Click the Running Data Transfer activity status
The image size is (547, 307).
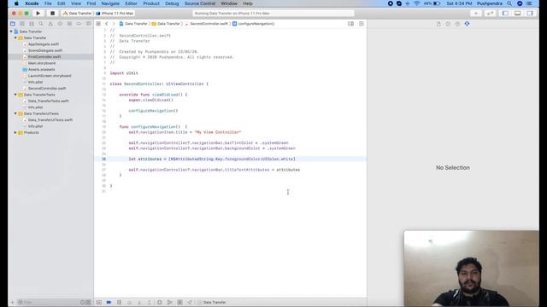click(273, 14)
